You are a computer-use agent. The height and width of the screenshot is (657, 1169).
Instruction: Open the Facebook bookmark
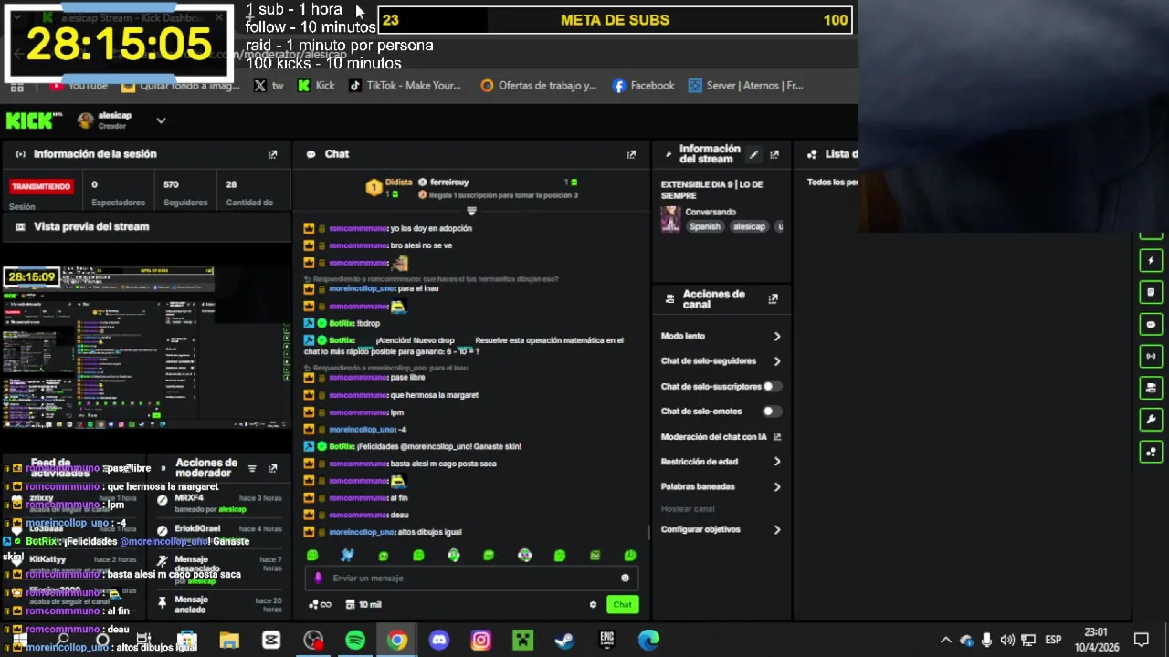[644, 86]
